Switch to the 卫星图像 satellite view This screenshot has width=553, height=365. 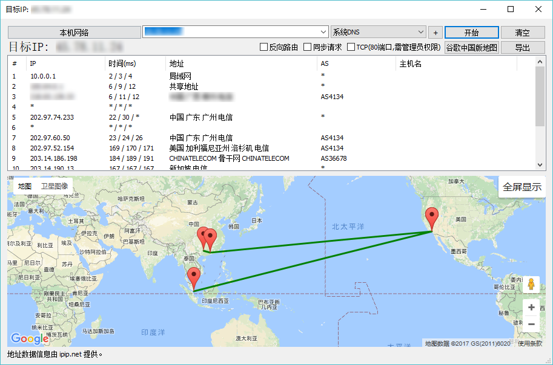[55, 186]
